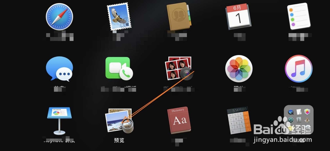The image size is (330, 151).
Task: Launch the Mail stamp app icon
Action: pos(119,16)
